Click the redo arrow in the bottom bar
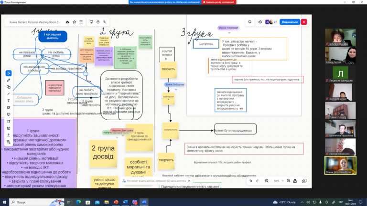This screenshot has width=367, height=206. (x=256, y=181)
